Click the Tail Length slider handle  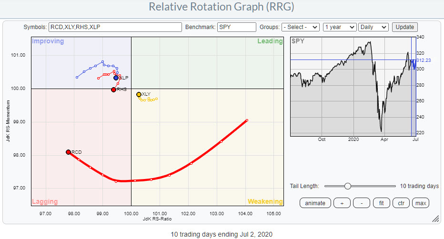click(x=348, y=186)
